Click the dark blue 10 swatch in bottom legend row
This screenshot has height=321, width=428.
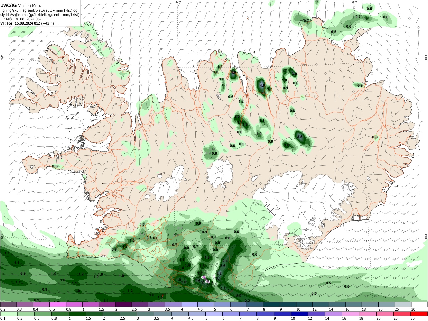(x=299, y=314)
